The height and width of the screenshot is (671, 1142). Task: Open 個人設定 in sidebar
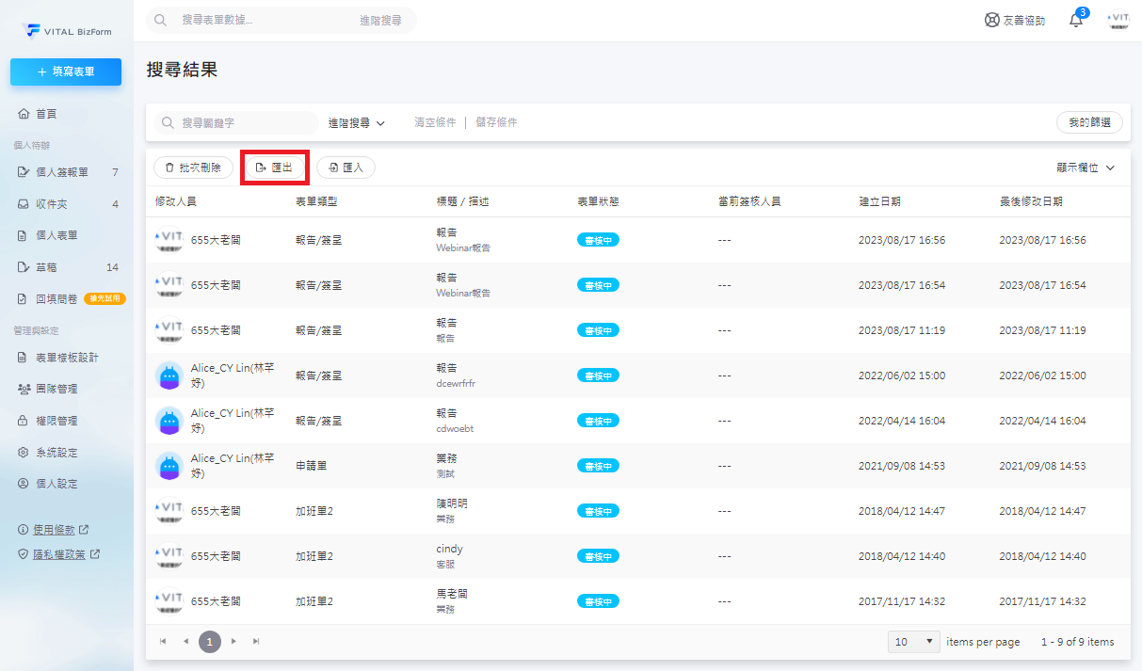(56, 484)
